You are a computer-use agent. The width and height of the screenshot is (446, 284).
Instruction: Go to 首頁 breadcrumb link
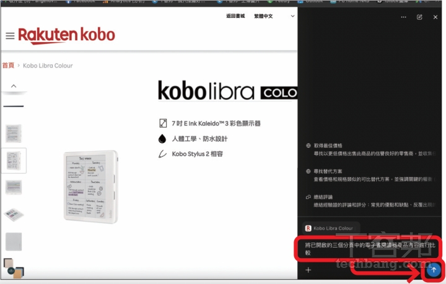(x=8, y=66)
